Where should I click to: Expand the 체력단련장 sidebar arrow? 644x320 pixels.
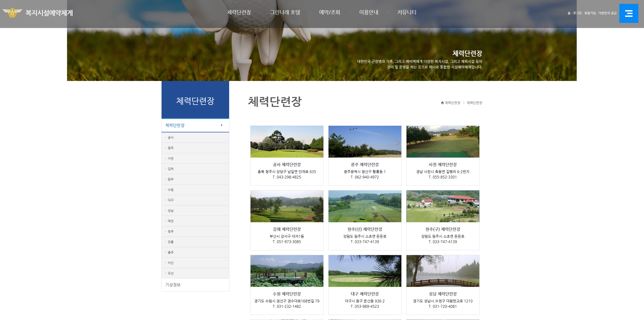222,125
